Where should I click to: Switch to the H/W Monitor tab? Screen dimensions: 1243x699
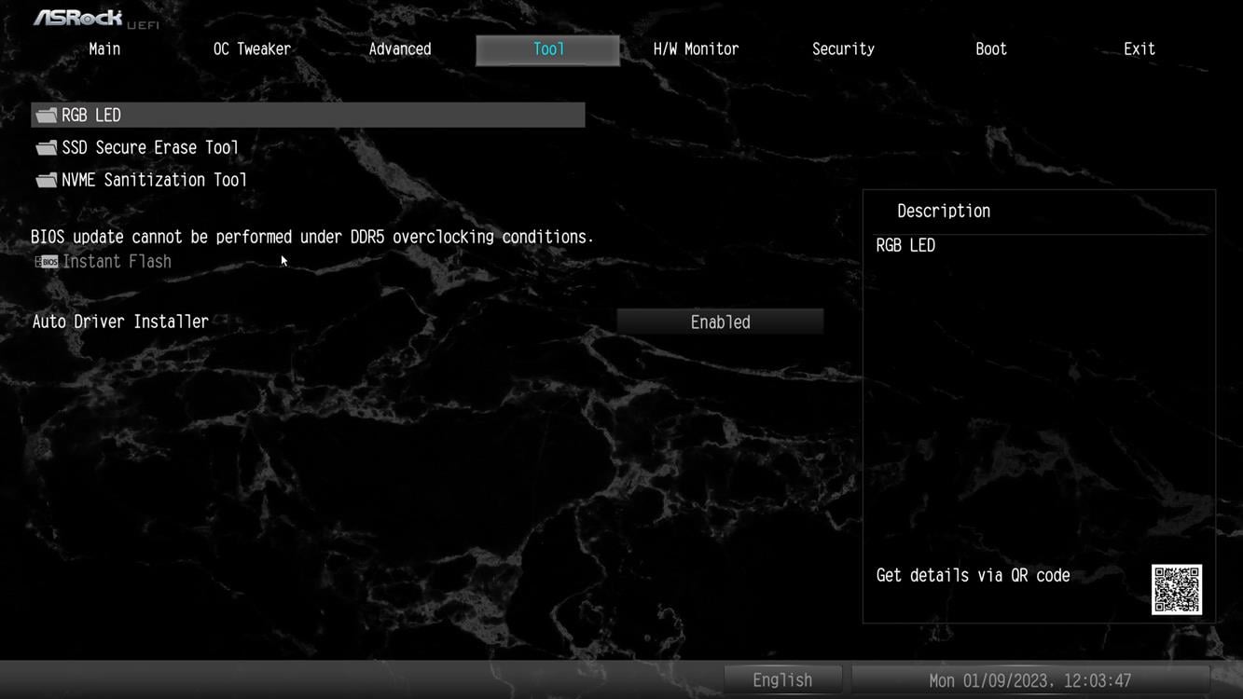pyautogui.click(x=696, y=49)
